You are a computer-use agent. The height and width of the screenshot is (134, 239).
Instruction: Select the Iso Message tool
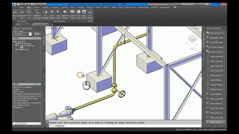(45, 14)
